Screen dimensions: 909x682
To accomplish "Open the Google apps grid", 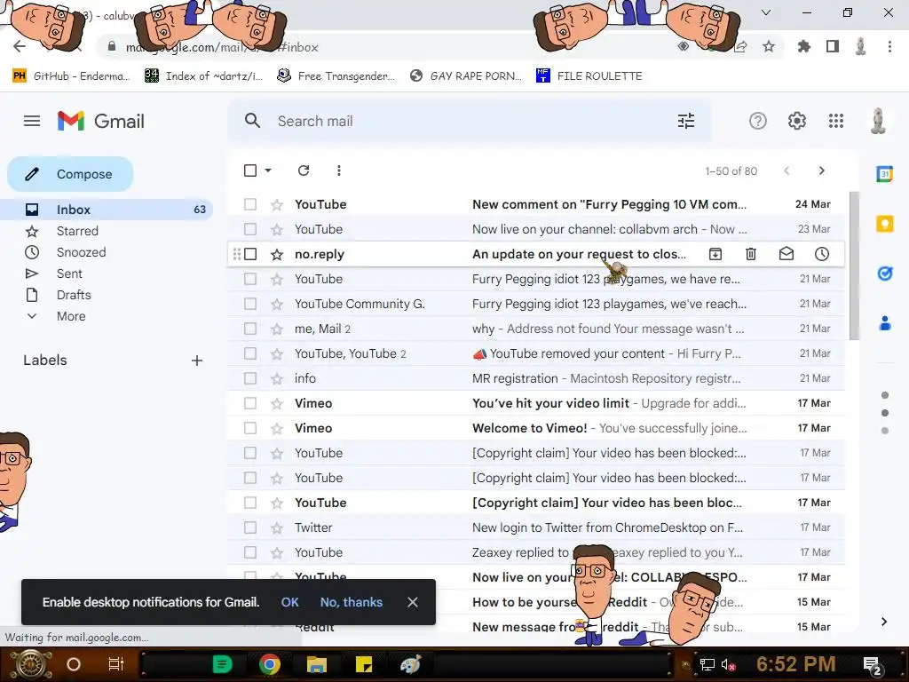I will [x=836, y=121].
